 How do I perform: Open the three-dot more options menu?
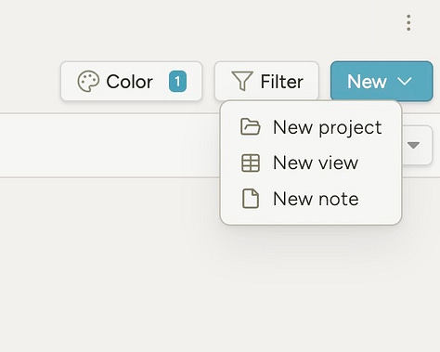[x=408, y=22]
